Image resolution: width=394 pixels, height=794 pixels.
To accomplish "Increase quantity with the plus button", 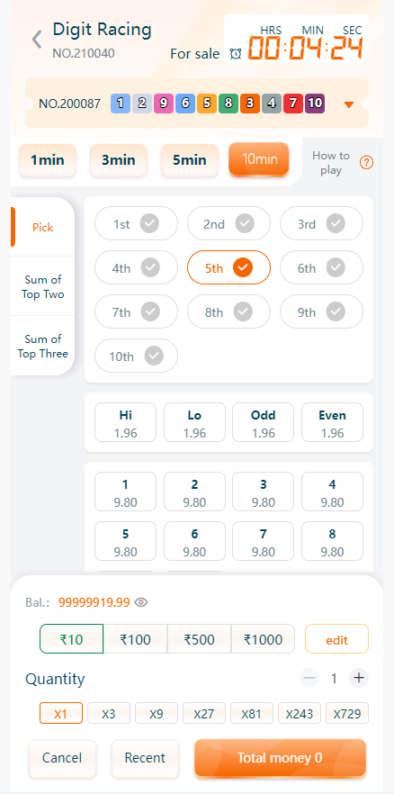I will [359, 678].
